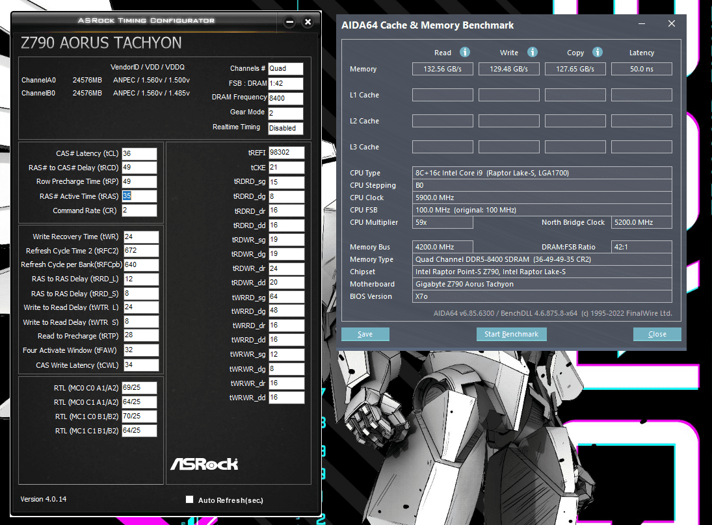Select the CAS# Latency (tCL) field
This screenshot has width=712, height=525.
pyautogui.click(x=139, y=154)
